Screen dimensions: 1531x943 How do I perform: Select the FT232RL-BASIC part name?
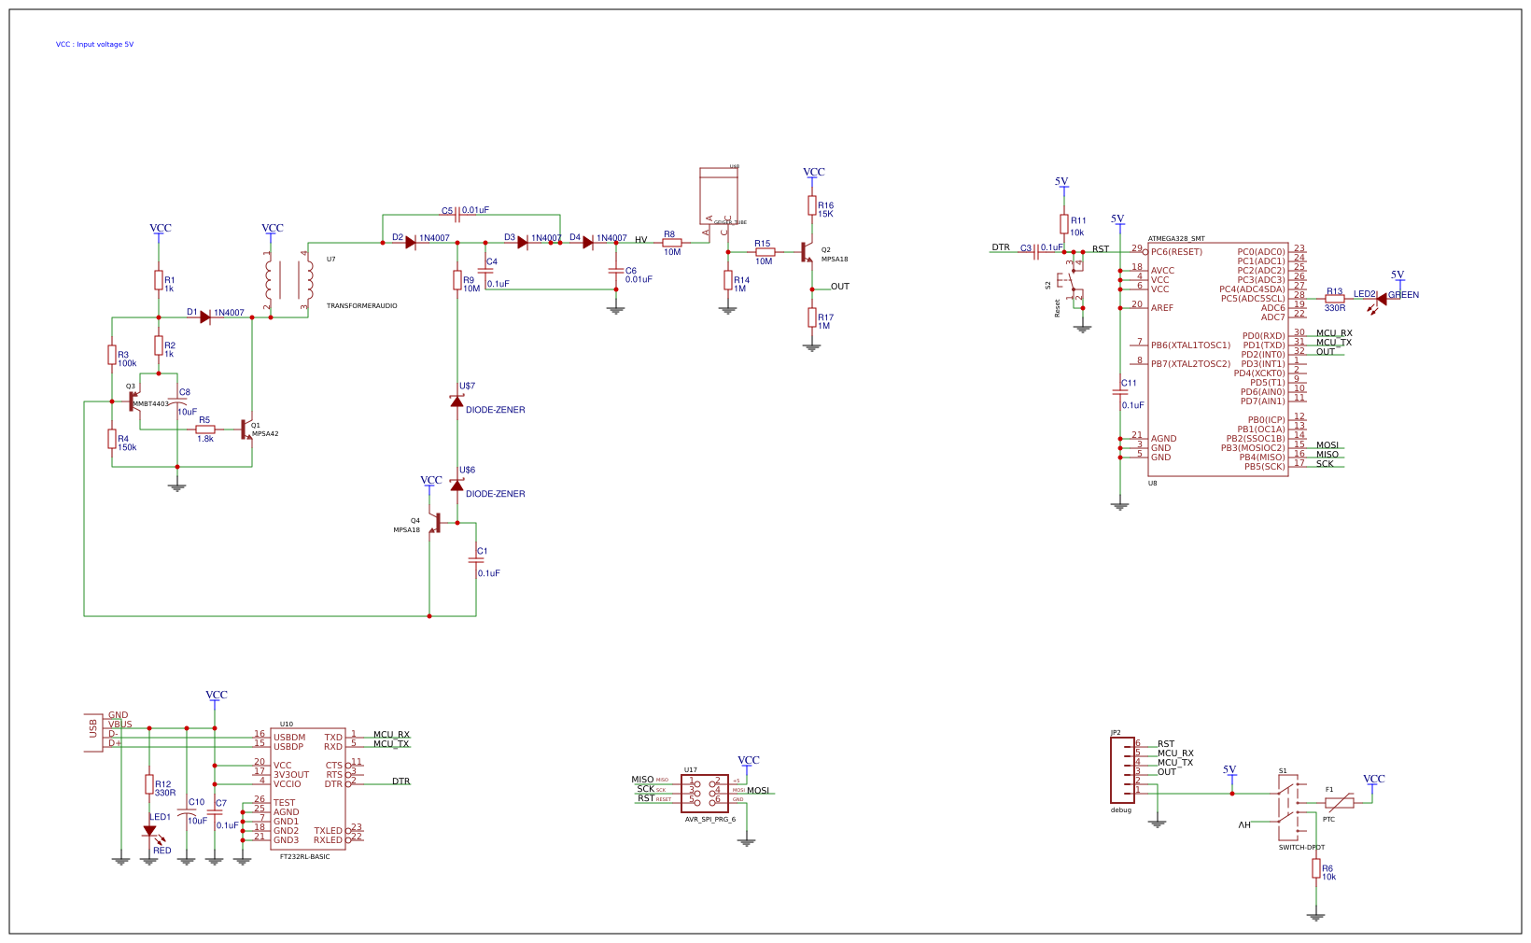(x=305, y=856)
